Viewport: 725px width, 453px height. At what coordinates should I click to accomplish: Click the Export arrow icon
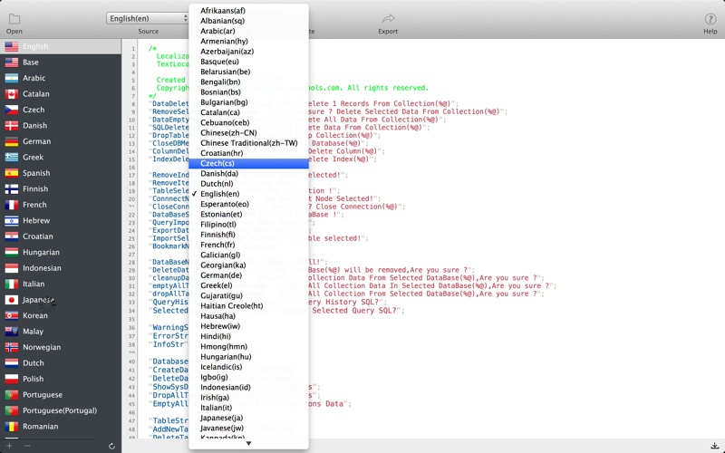tap(388, 18)
